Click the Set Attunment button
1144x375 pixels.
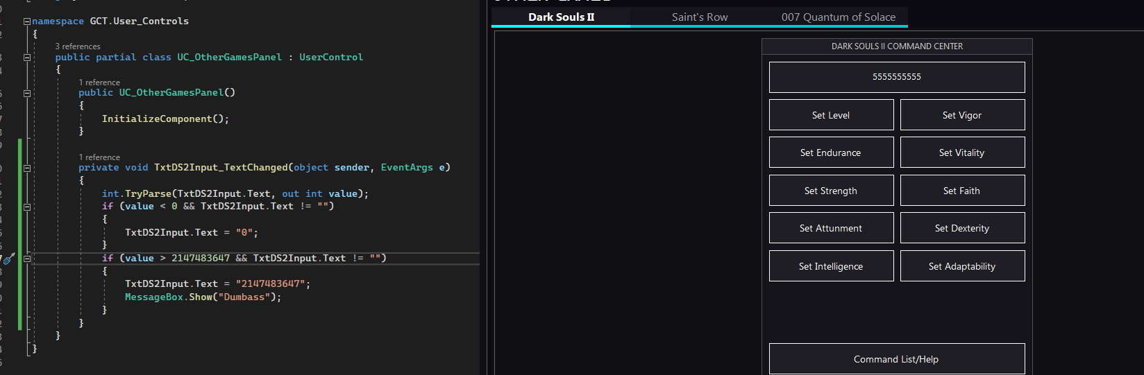tap(831, 228)
